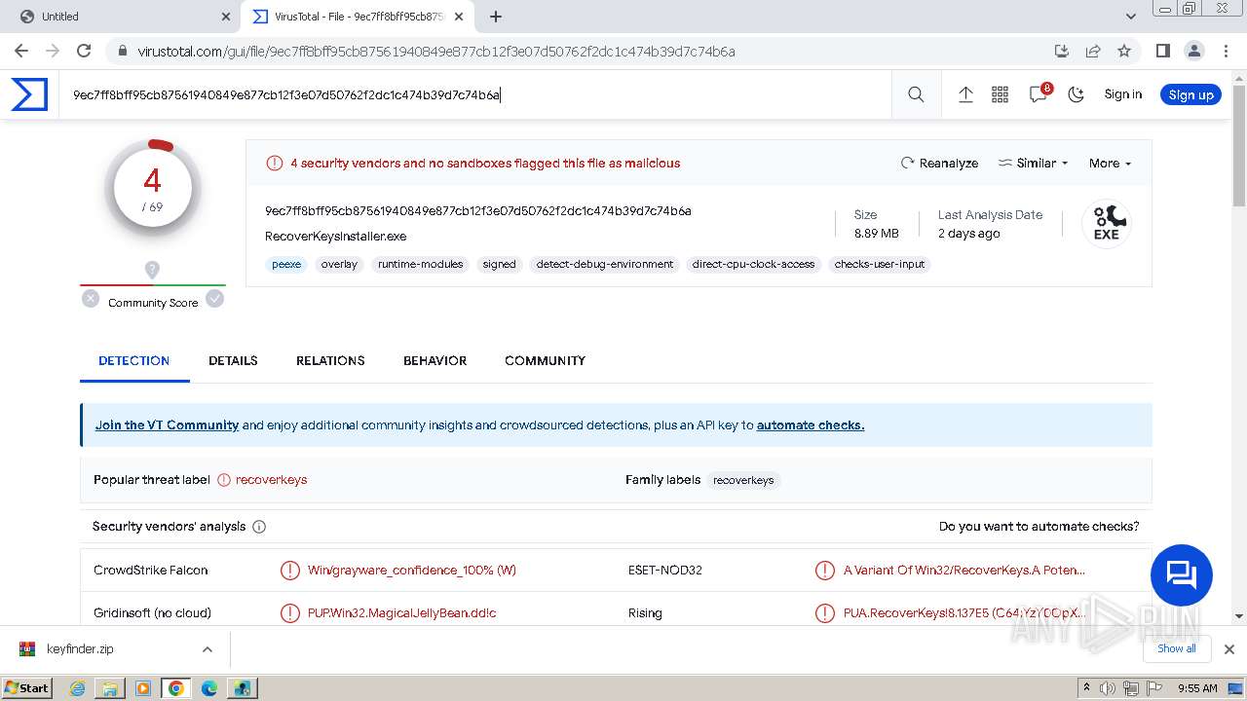
Task: Click the community score upvote check icon
Action: click(215, 299)
